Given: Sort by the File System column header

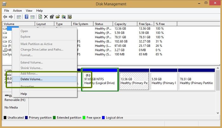Looking at the screenshot, I should (x=82, y=24).
